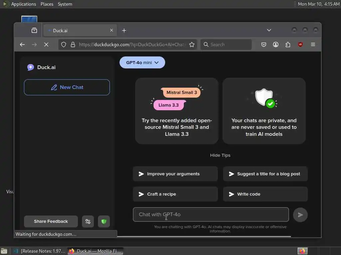This screenshot has height=255, width=341.
Task: Open a new browser tab
Action: (124, 31)
